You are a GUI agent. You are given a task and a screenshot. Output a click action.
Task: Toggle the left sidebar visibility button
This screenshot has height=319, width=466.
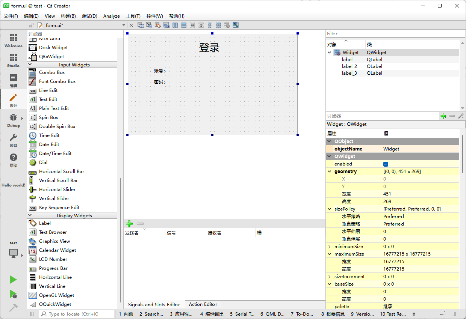[x=32, y=314]
